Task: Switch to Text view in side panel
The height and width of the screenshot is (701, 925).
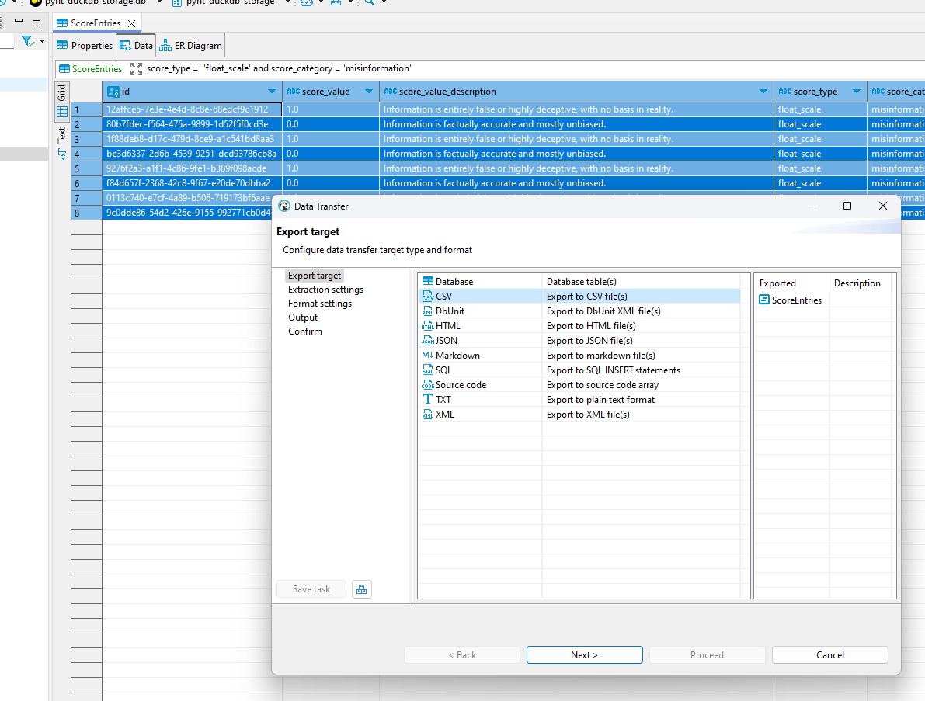Action: pos(62,141)
